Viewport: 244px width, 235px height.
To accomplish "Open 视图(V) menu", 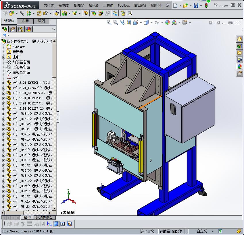I will point(79,5).
